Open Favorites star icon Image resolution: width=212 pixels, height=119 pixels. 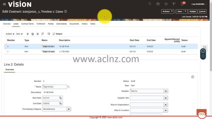point(166,4)
